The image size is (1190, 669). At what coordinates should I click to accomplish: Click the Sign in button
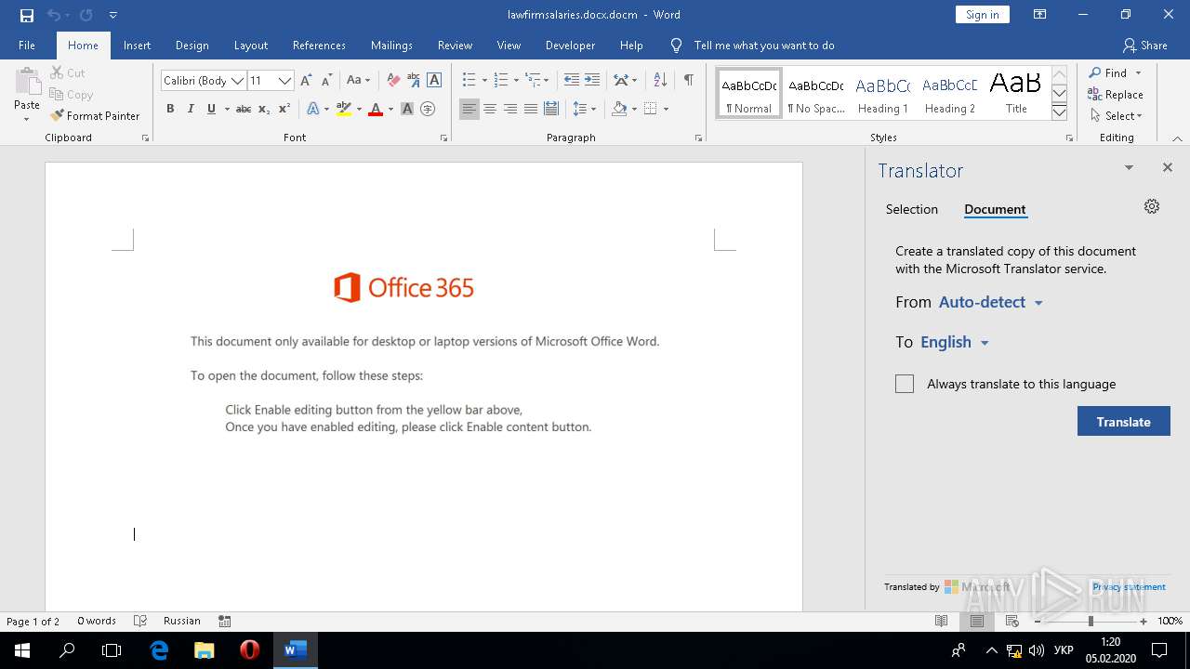click(982, 14)
